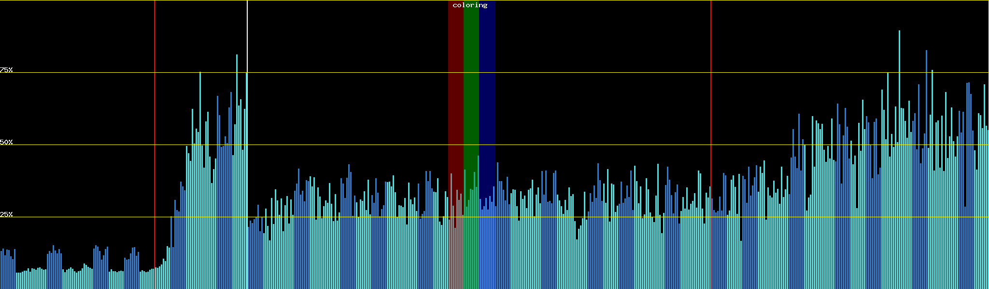Click the 75% axis label
The width and height of the screenshot is (989, 289).
(x=6, y=70)
